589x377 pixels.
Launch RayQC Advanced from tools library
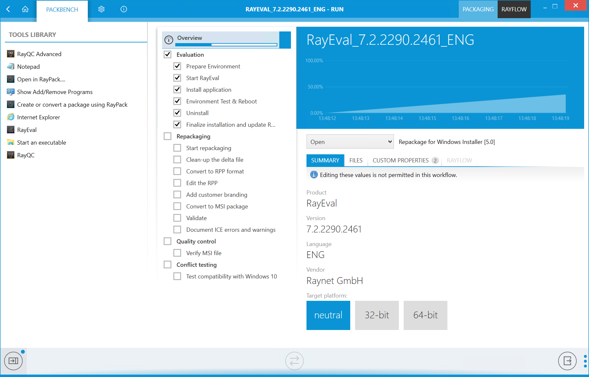[x=39, y=54]
